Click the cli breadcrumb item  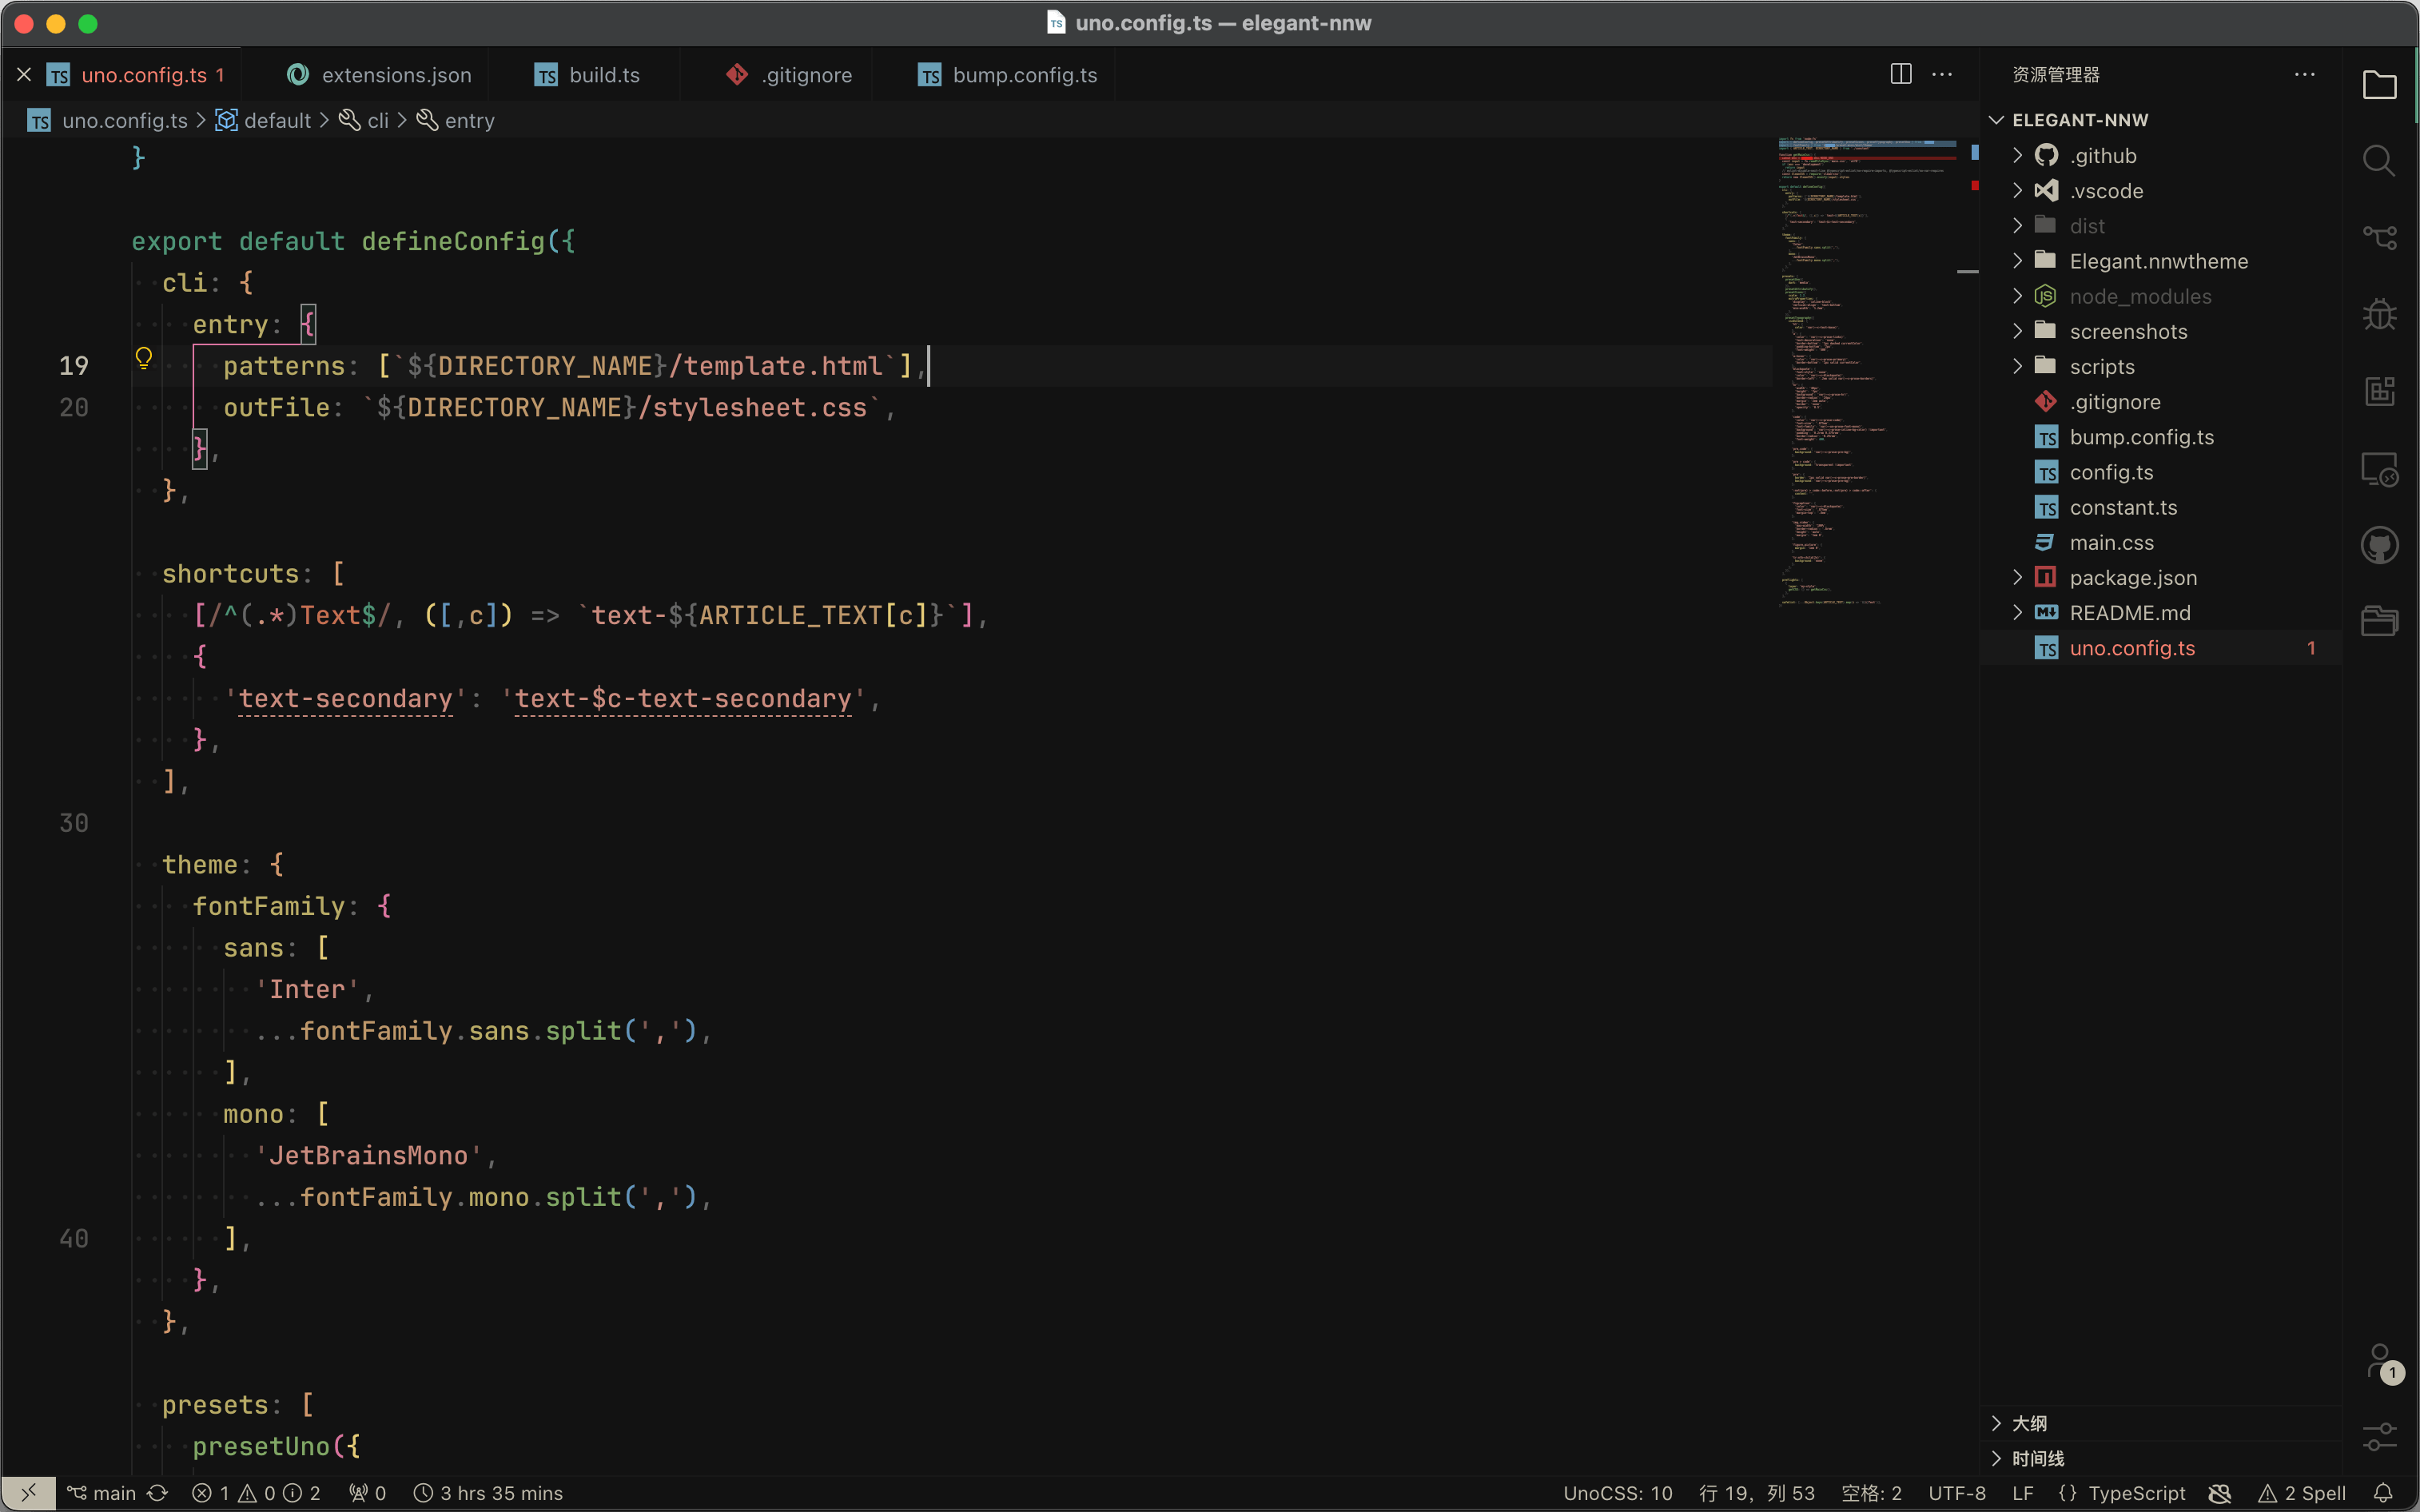(364, 120)
